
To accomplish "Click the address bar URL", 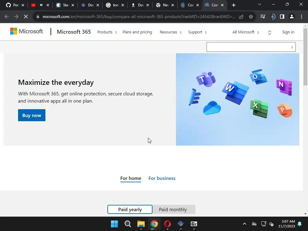I will 139,17.
